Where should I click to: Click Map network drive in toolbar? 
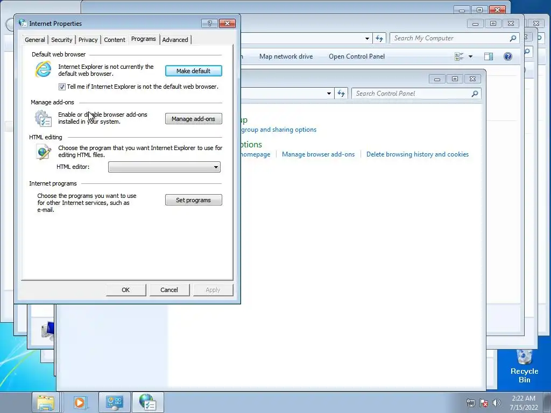(286, 56)
